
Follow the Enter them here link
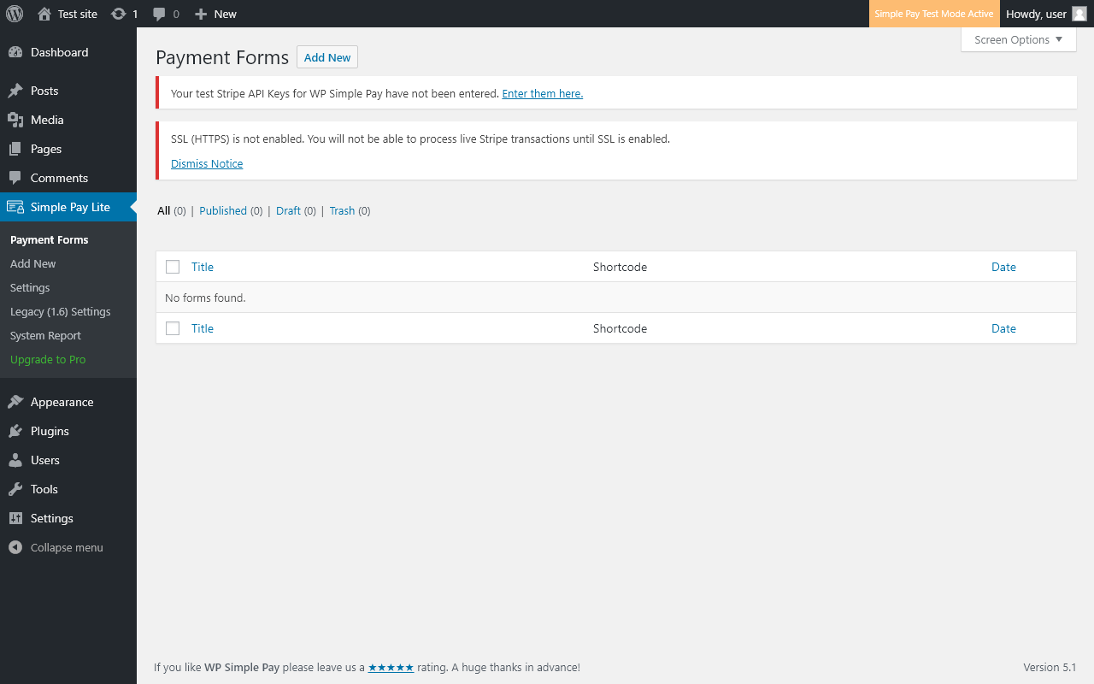click(x=542, y=93)
